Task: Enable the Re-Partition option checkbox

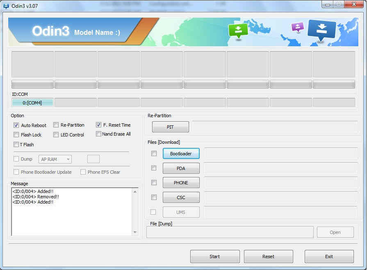Action: click(56, 125)
